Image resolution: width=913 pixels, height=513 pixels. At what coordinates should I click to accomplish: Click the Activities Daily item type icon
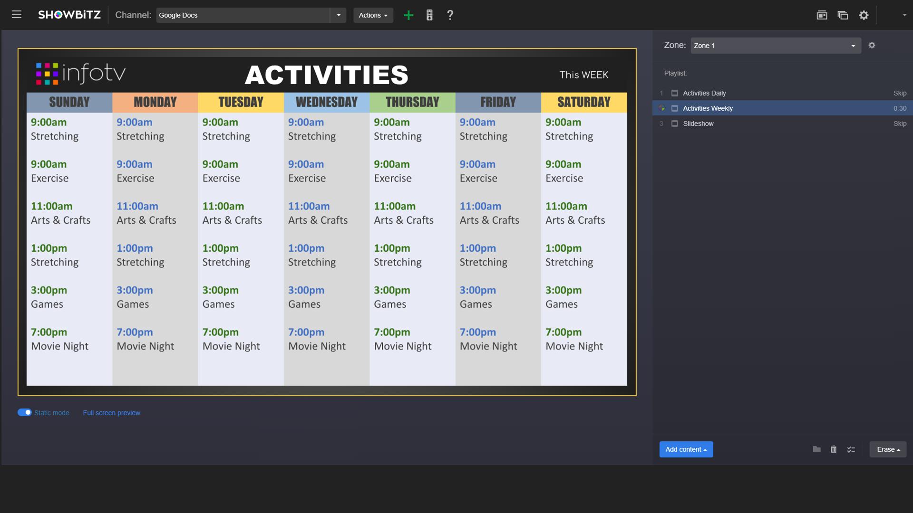(x=674, y=93)
